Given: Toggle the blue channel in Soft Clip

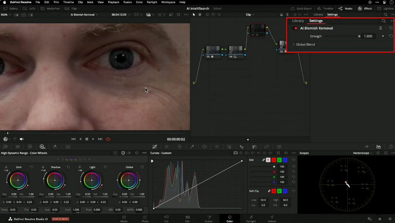Looking at the screenshot, I should coord(285,191).
